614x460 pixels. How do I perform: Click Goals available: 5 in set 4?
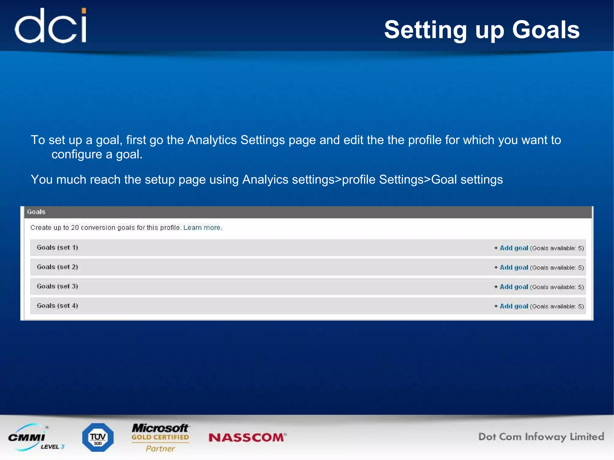(557, 306)
